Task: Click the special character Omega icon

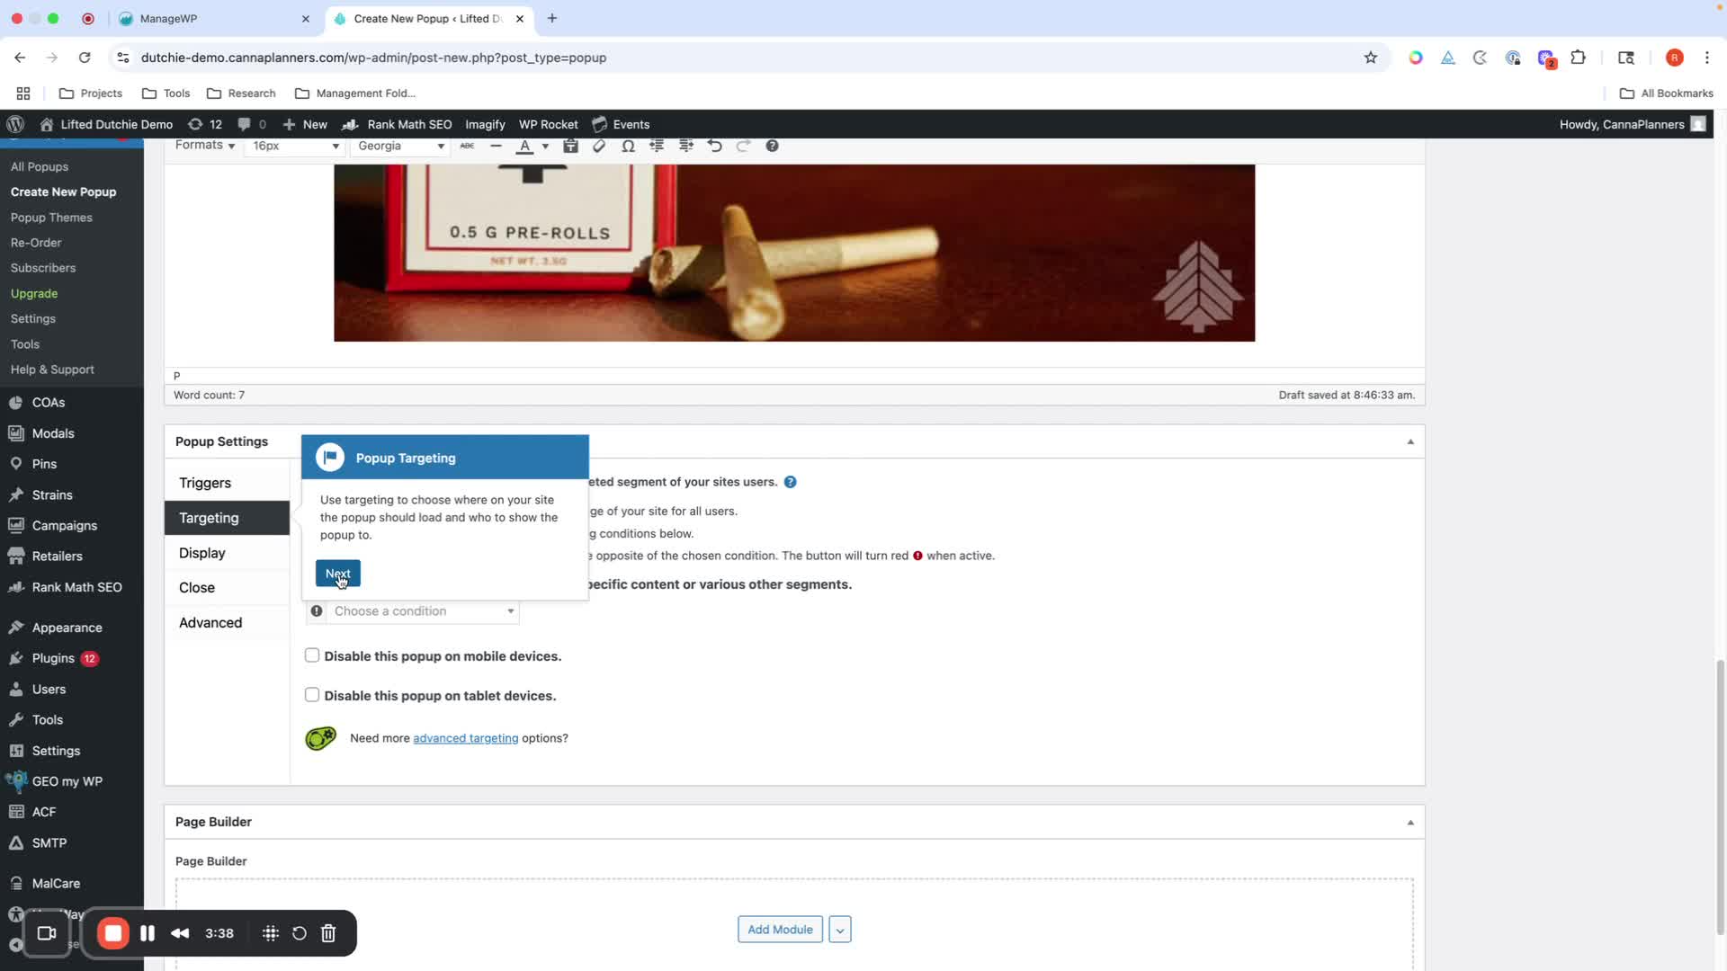Action: pyautogui.click(x=628, y=146)
